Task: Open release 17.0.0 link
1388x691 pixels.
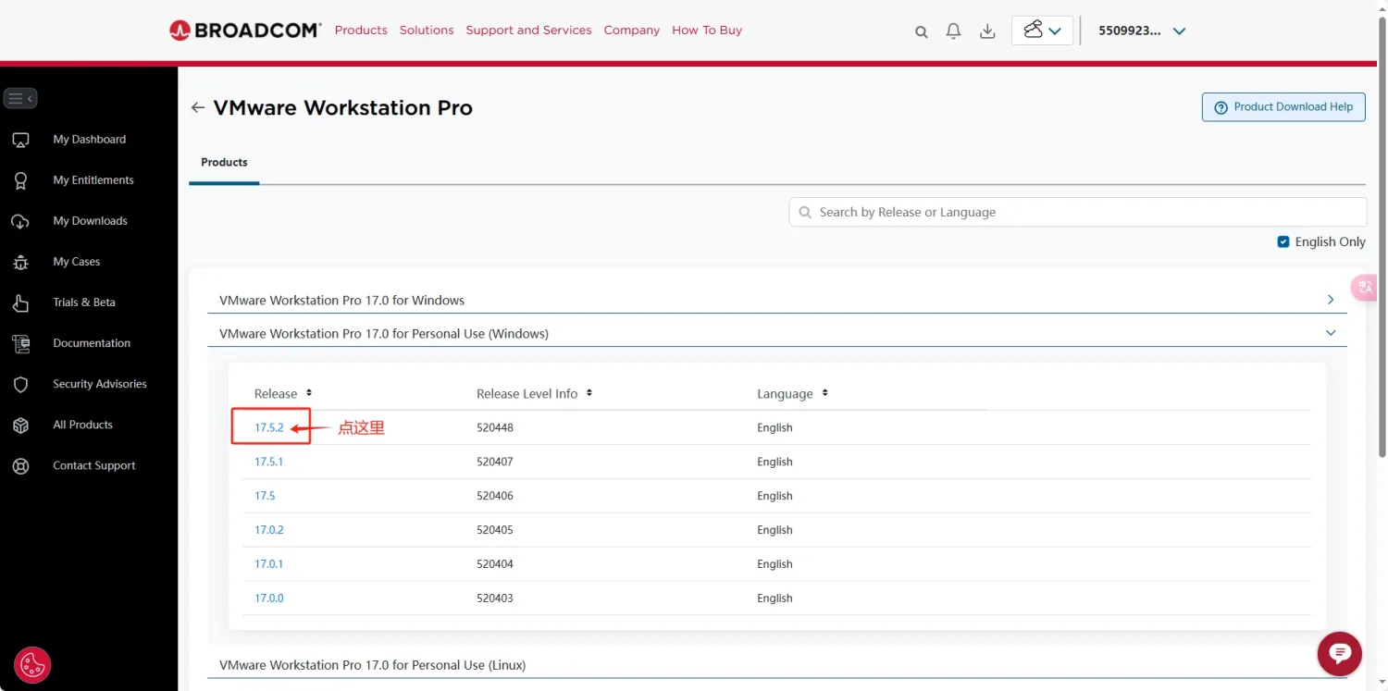Action: point(269,598)
